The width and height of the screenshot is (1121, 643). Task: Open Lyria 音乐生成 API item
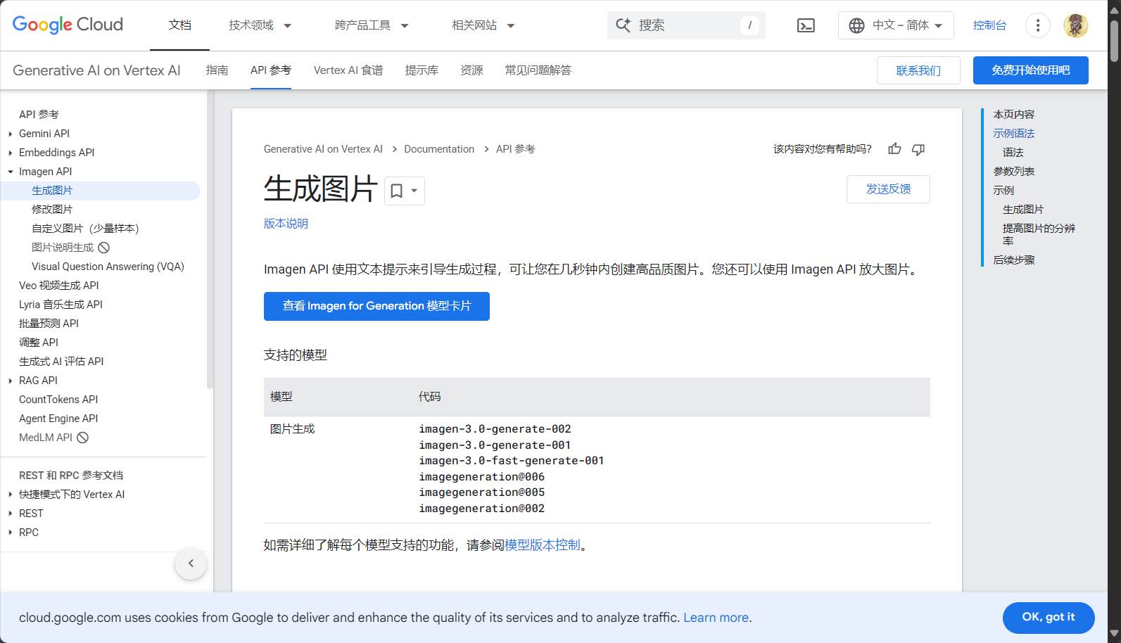pos(61,305)
